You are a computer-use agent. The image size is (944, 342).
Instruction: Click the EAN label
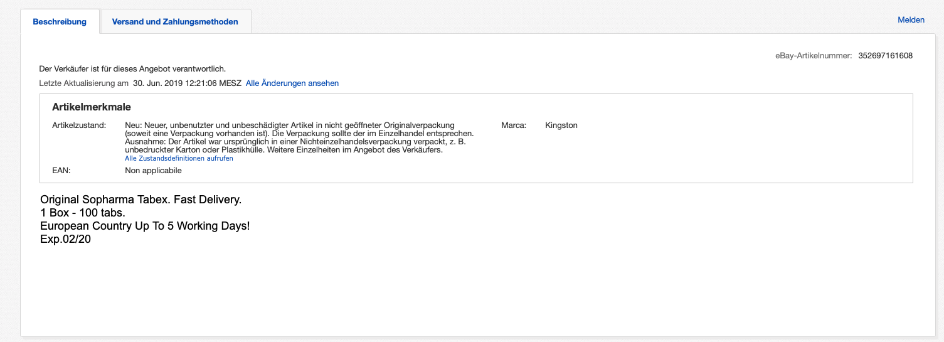[x=61, y=171]
